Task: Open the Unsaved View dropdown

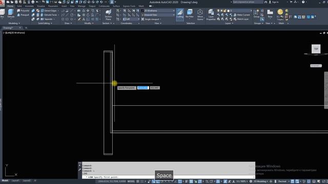Action: [158, 15]
